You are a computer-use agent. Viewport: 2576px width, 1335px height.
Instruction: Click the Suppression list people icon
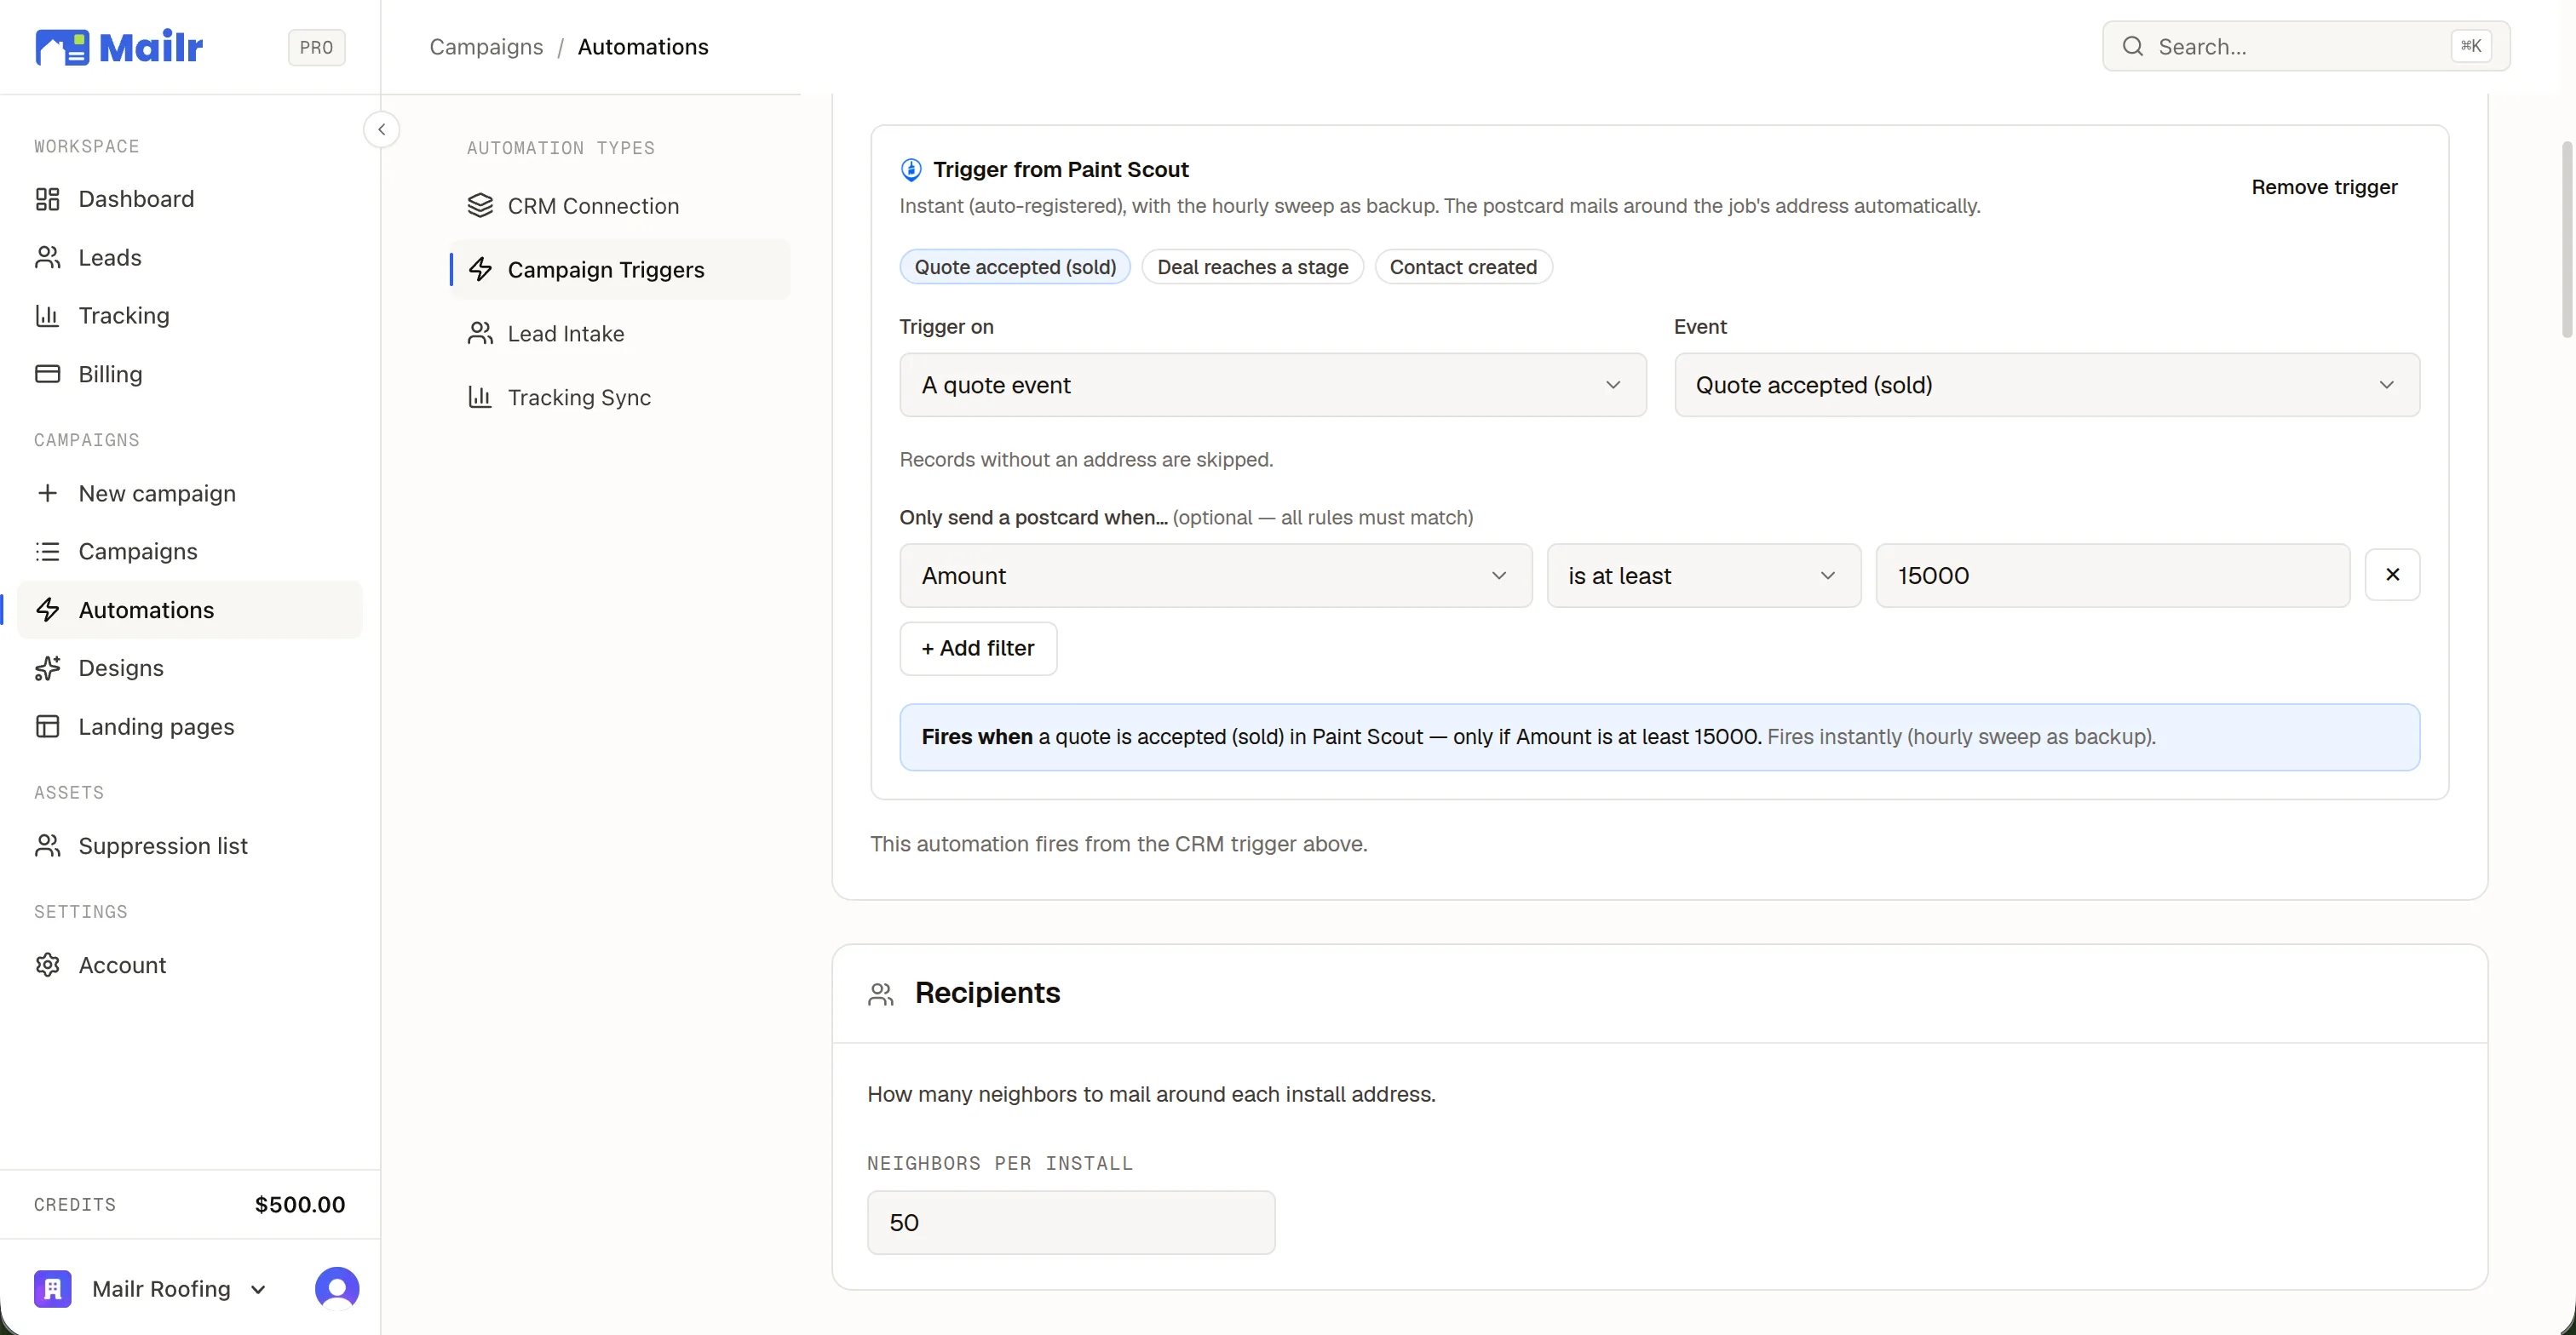pos(47,846)
